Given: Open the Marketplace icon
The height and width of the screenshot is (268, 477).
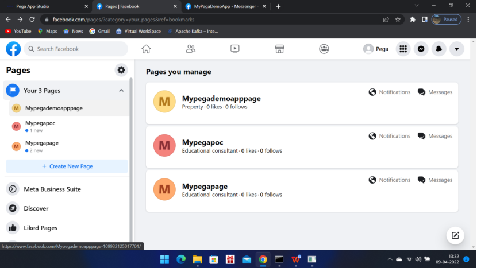Looking at the screenshot, I should click(x=279, y=49).
